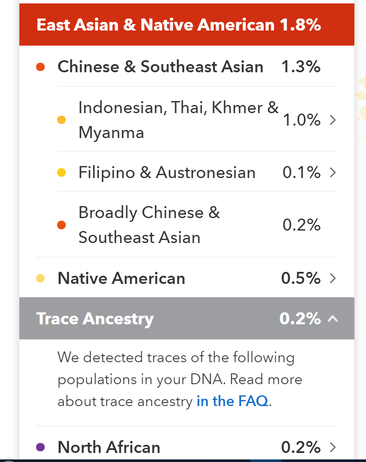
Task: Click the red dot beside Broadly Chinese & Southeast Asian
Action: [x=61, y=225]
